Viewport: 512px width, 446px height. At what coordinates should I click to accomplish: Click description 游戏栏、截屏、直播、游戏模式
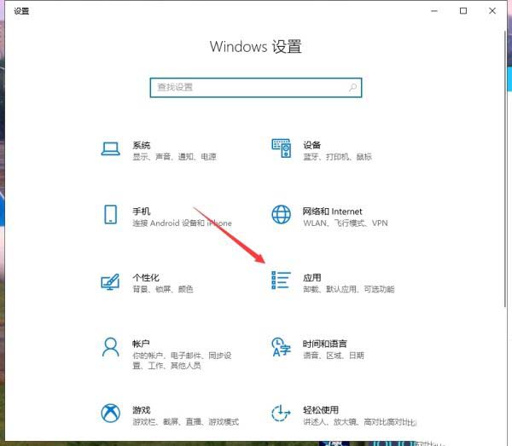click(185, 422)
